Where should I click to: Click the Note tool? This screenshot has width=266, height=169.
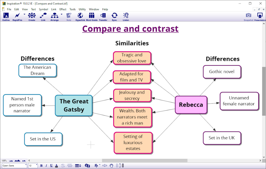[x=69, y=17]
